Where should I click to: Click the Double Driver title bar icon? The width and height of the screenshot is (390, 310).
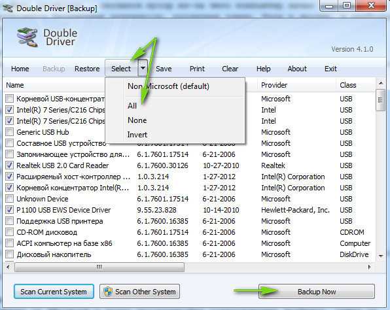point(7,9)
